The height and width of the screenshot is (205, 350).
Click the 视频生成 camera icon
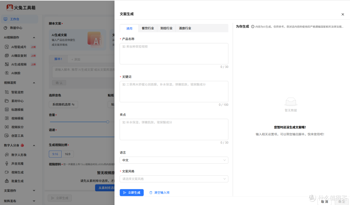[7, 172]
